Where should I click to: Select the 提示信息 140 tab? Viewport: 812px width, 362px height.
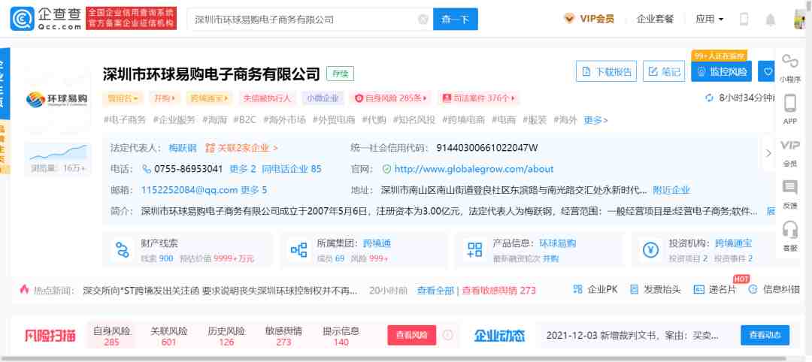(341, 336)
